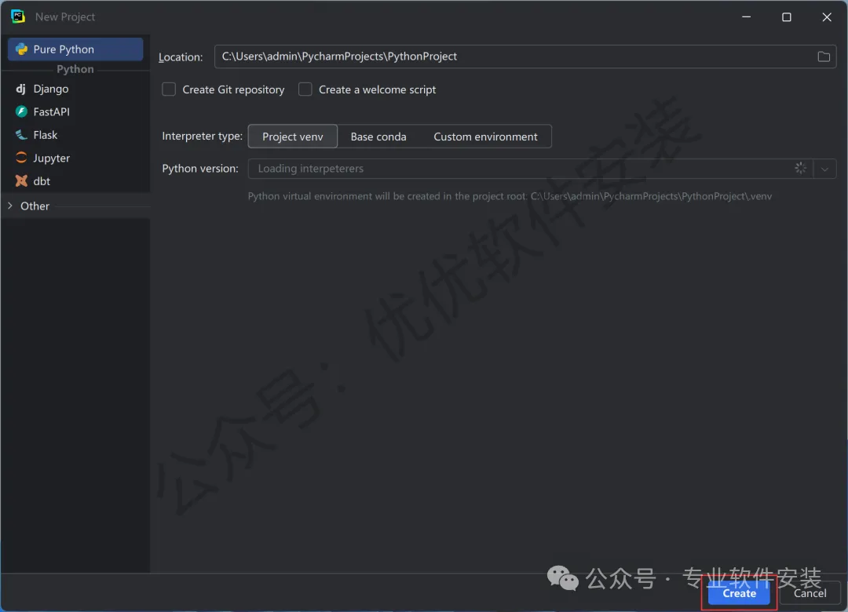Browse for location with the folder icon
The height and width of the screenshot is (612, 848).
coord(823,56)
